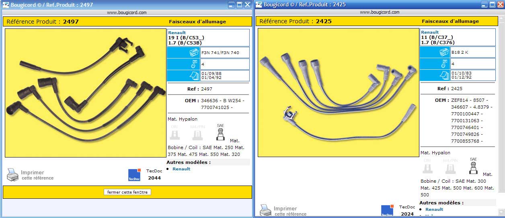505x218 pixels.
Task: Click TecDoc number 2044
Action: [154, 178]
